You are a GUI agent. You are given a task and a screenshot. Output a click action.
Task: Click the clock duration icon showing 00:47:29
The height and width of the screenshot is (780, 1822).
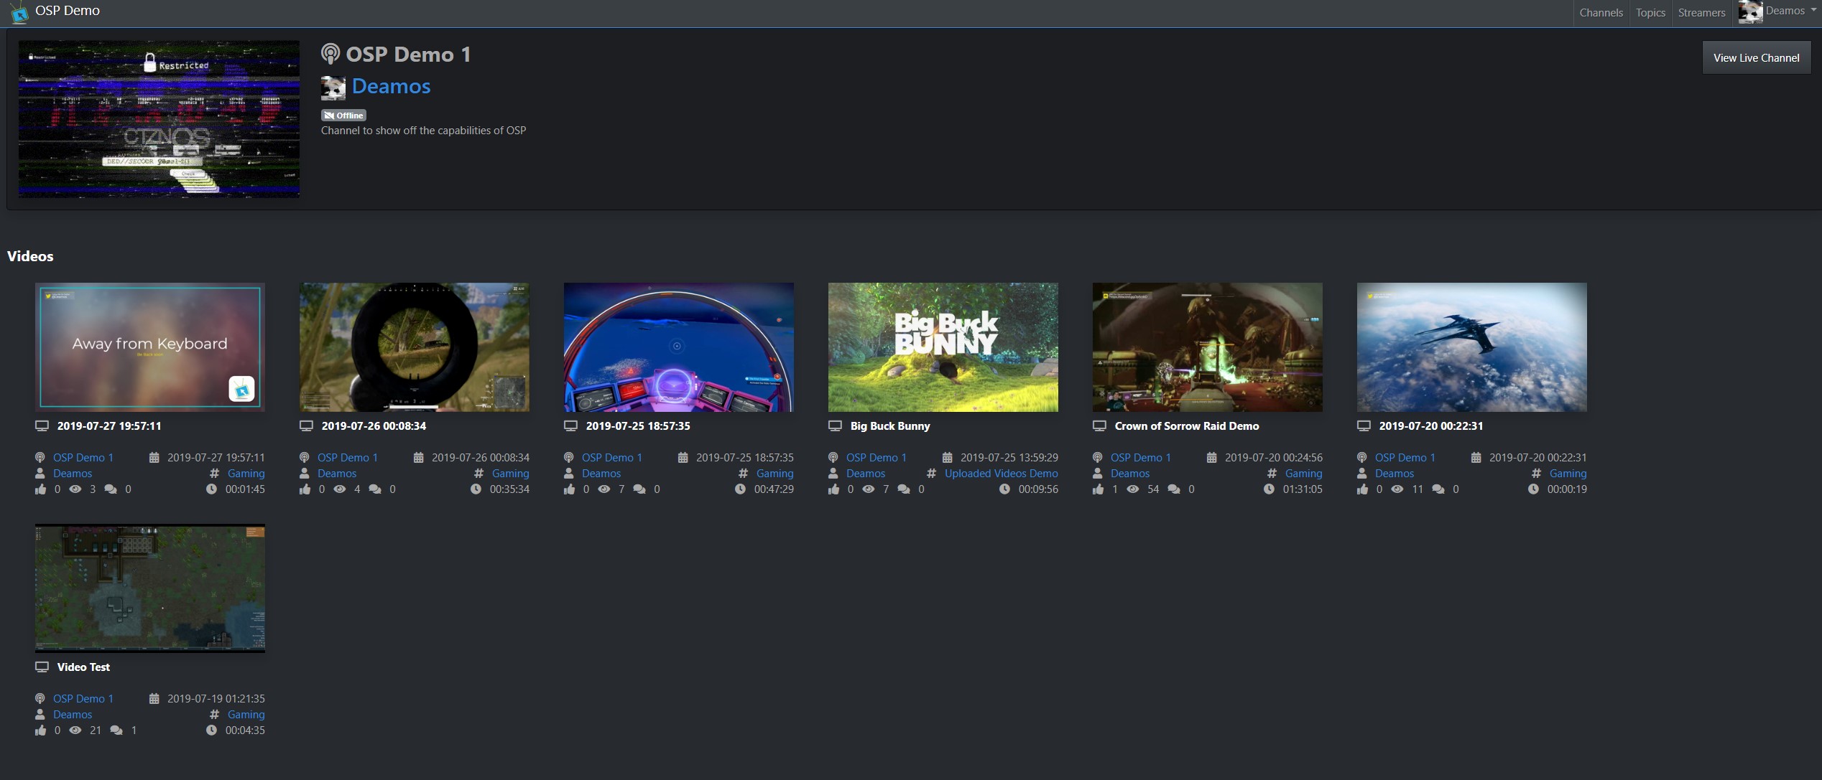click(x=740, y=489)
